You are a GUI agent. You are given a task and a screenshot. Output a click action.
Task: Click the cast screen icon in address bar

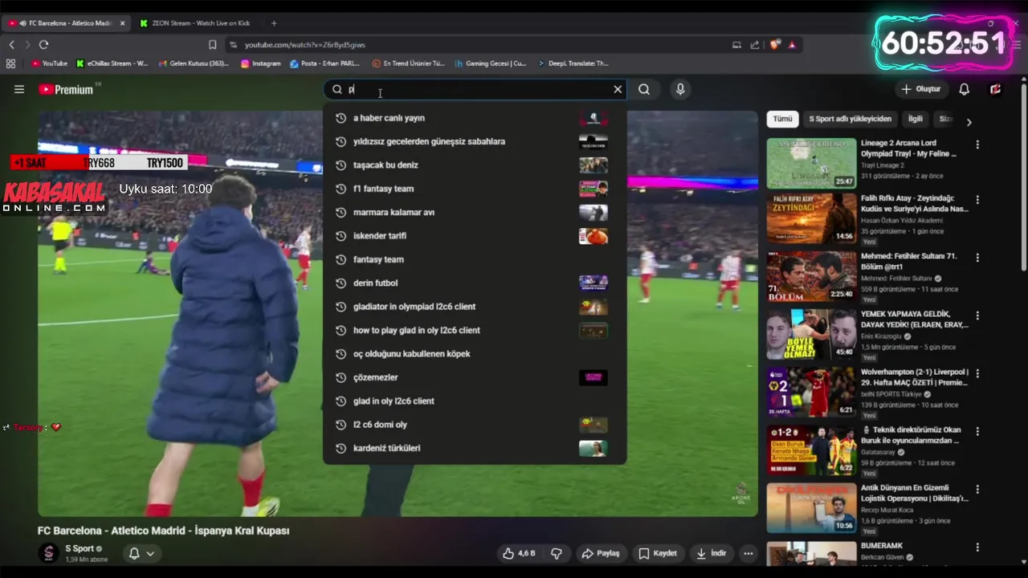point(736,45)
